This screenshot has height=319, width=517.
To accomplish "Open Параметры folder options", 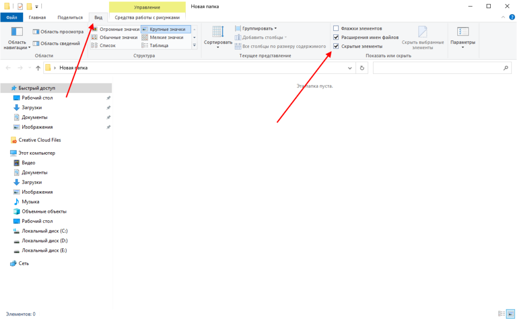I will point(462,37).
